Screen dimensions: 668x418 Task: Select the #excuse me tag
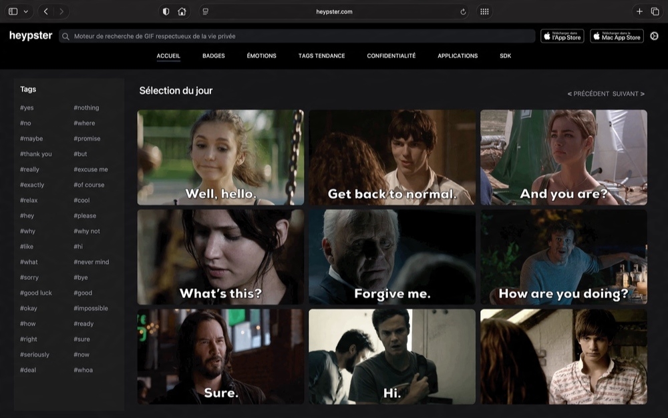click(91, 169)
